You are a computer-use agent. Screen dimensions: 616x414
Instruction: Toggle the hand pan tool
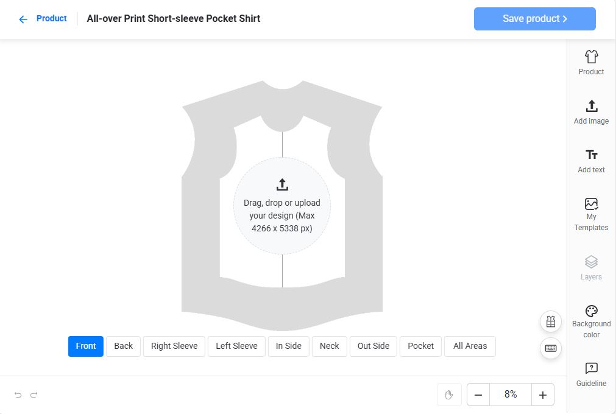pos(449,395)
